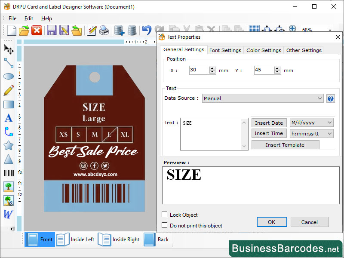Undo the last action with the blue arrow
344x258 pixels.
pos(146,30)
